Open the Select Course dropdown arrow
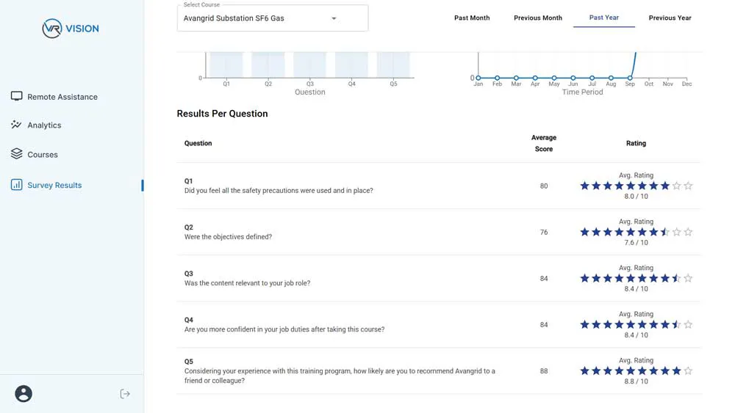 point(334,18)
